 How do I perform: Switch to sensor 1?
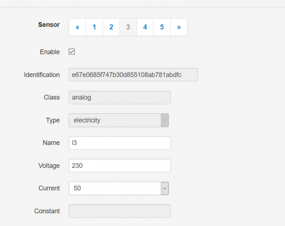(94, 27)
